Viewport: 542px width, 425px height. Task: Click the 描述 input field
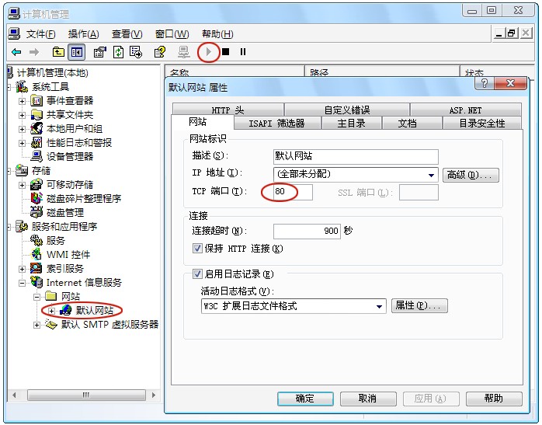click(x=356, y=157)
